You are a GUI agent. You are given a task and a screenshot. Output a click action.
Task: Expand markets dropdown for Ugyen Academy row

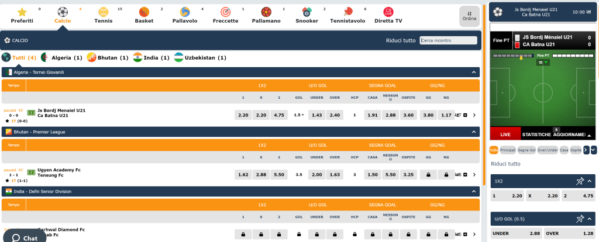pyautogui.click(x=465, y=174)
